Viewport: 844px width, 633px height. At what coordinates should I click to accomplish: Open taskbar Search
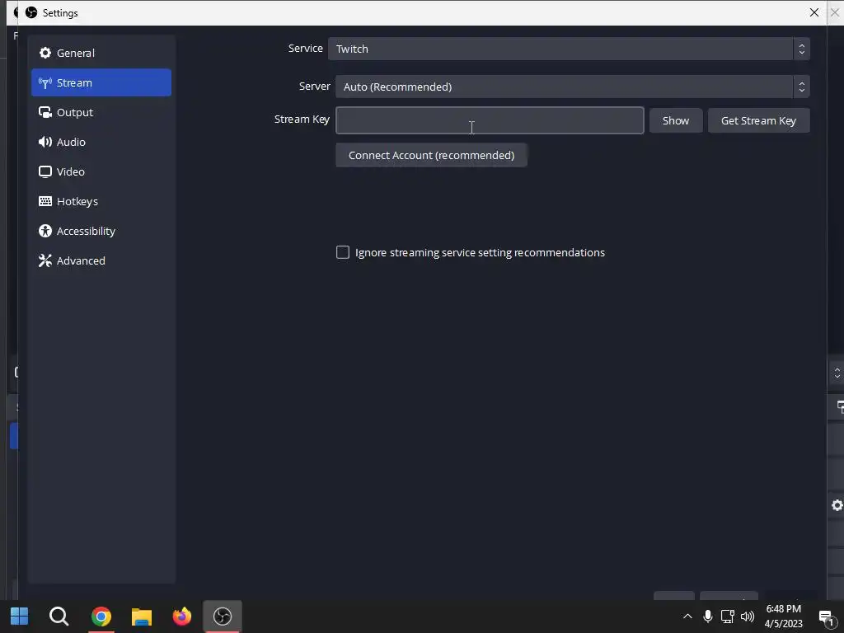pyautogui.click(x=59, y=616)
